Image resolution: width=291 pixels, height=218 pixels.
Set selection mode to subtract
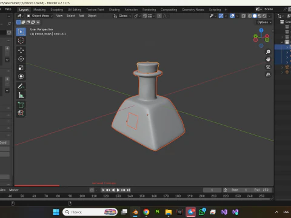[28, 22]
